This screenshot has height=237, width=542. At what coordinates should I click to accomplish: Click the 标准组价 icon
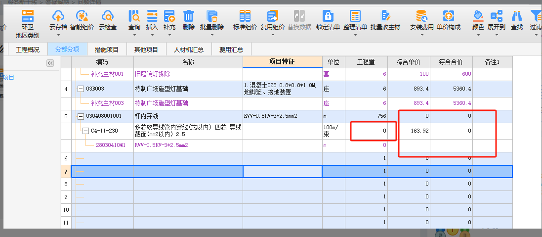pyautogui.click(x=245, y=16)
